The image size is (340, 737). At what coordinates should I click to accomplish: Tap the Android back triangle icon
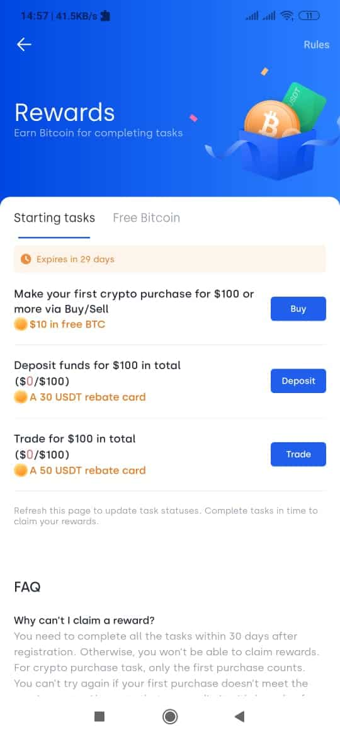click(x=239, y=716)
